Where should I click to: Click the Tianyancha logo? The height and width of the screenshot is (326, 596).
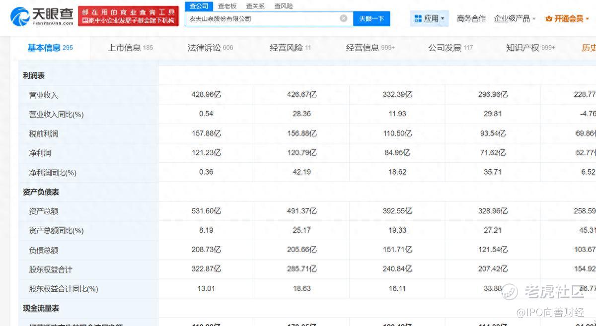[42, 16]
